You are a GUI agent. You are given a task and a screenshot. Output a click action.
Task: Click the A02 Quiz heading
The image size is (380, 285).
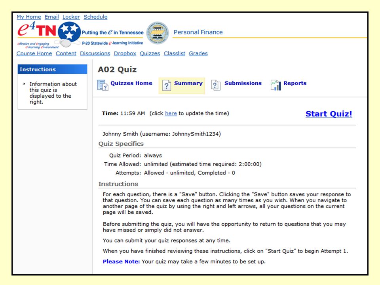pos(117,70)
